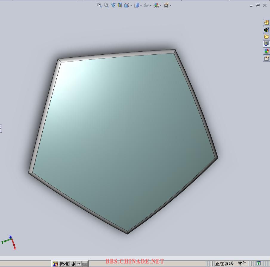Select the Previous View icon
The width and height of the screenshot is (270, 267).
coord(113,5)
